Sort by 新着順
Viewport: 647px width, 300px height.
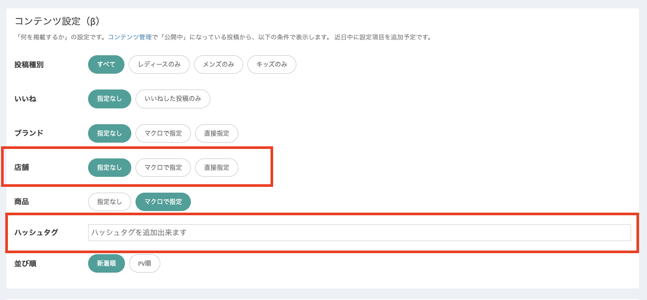point(107,263)
